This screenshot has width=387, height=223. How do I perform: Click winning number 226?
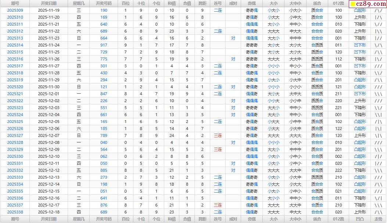104,101
